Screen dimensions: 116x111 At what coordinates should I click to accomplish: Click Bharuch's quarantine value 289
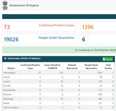(x=100, y=94)
